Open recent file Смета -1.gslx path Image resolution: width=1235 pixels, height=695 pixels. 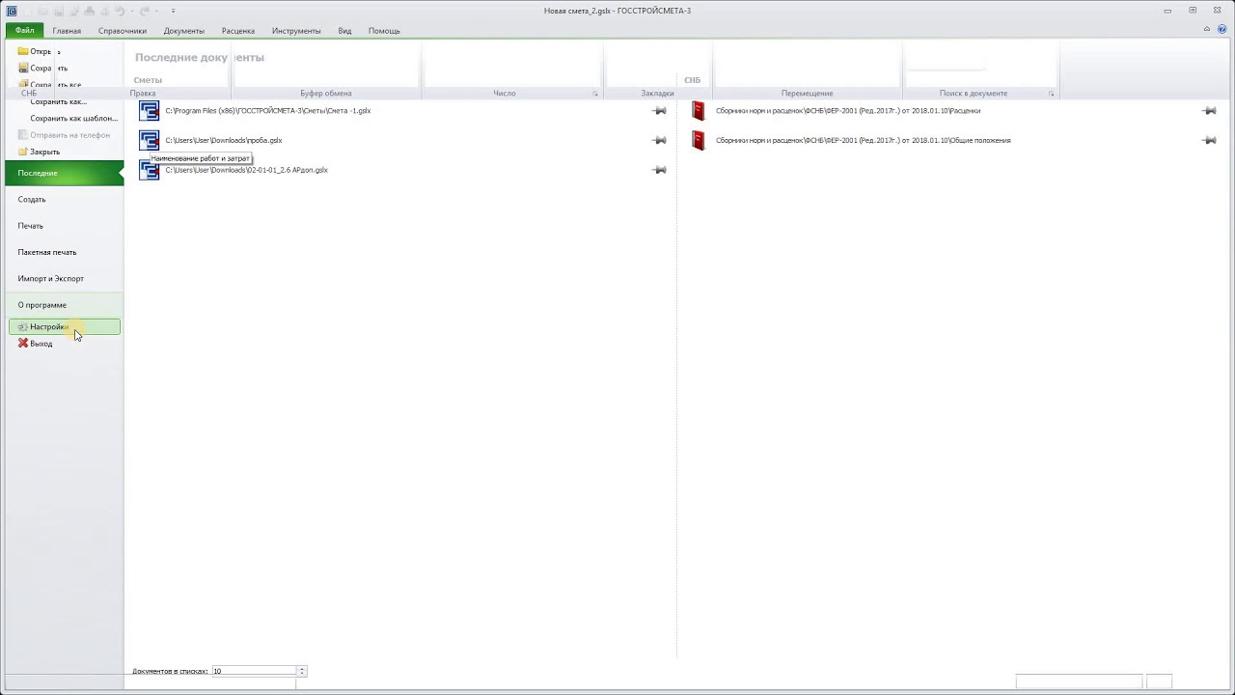[268, 111]
